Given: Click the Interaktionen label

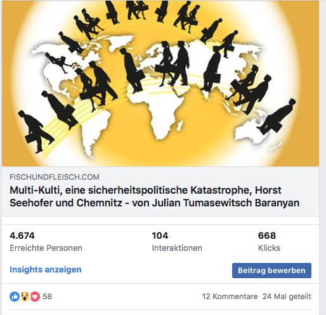Looking at the screenshot, I should [x=177, y=248].
